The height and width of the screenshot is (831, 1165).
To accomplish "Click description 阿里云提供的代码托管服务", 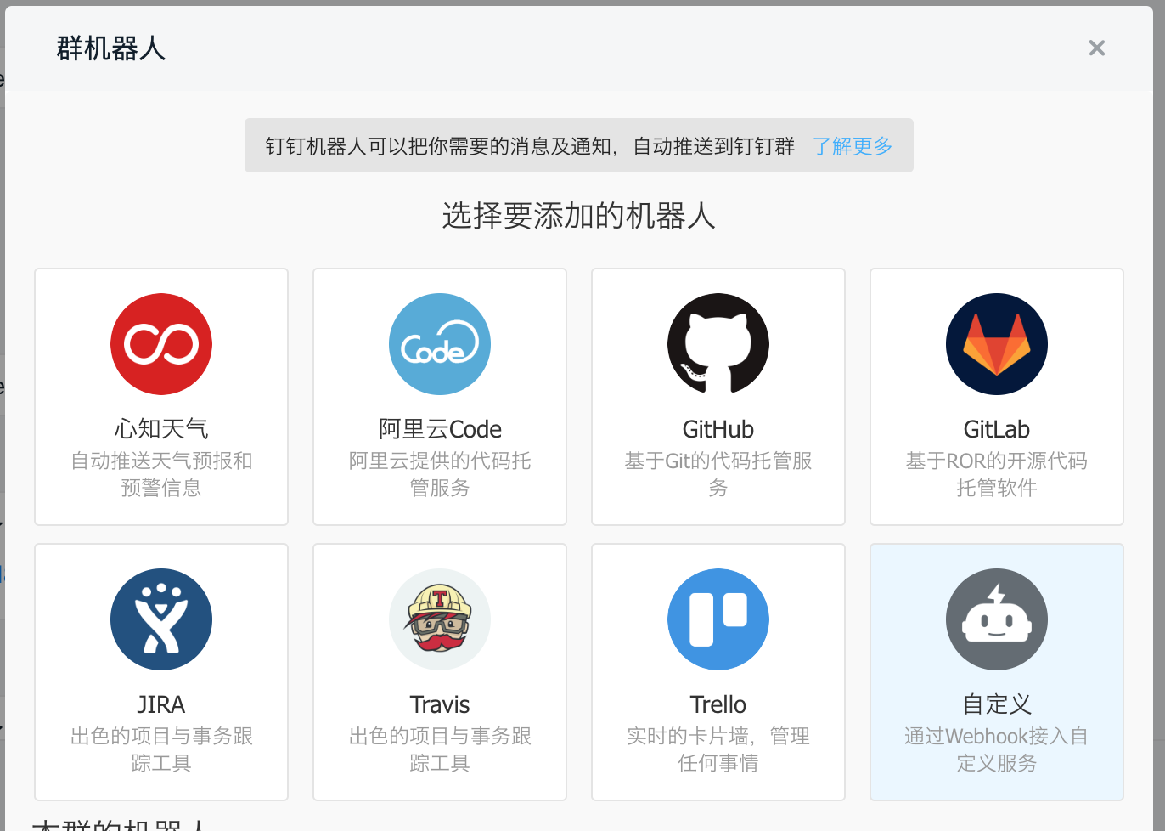I will 440,474.
